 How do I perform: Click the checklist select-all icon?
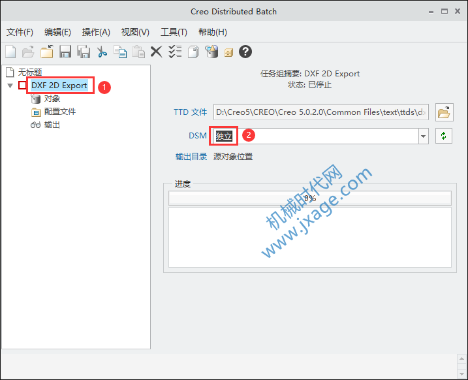pos(175,52)
